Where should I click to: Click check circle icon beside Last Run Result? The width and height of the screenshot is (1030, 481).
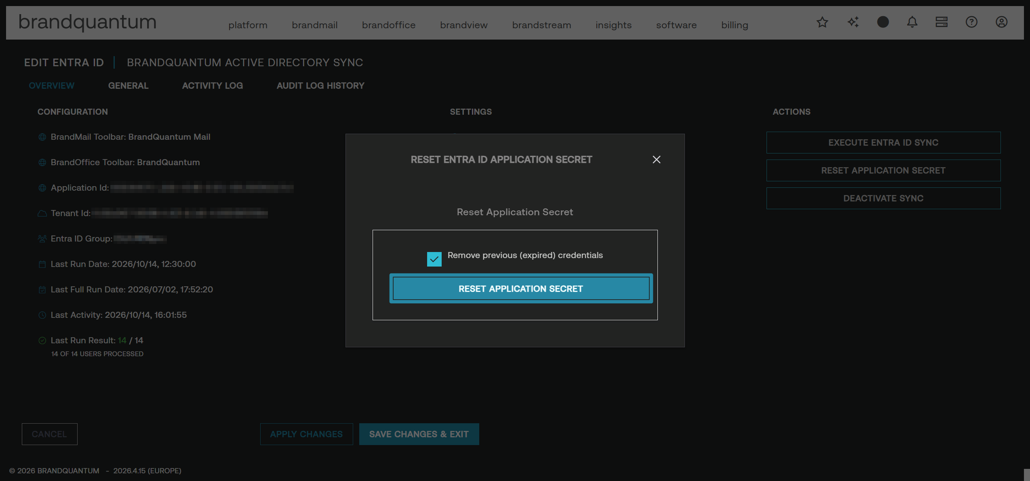[x=42, y=341]
